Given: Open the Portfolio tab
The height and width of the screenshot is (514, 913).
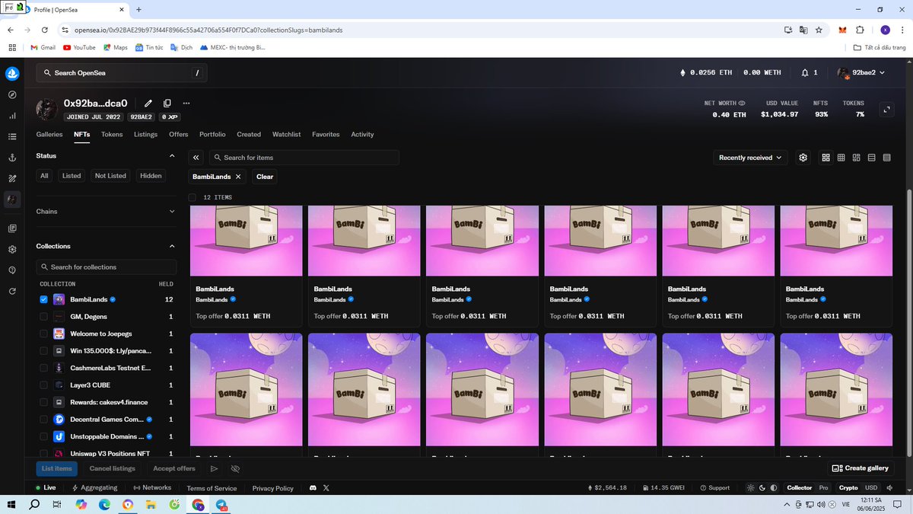Looking at the screenshot, I should pos(212,135).
